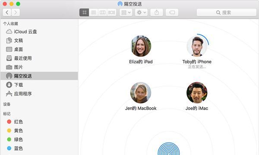Select 隔空投送 in the sidebar
Image resolution: width=259 pixels, height=155 pixels.
[39, 76]
